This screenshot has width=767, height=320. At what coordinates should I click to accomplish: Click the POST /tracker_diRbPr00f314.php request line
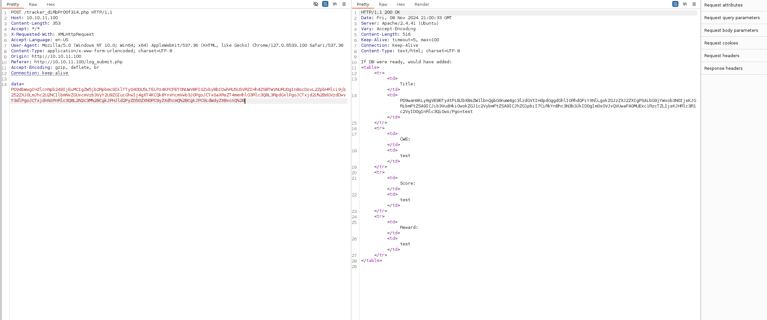pyautogui.click(x=62, y=12)
